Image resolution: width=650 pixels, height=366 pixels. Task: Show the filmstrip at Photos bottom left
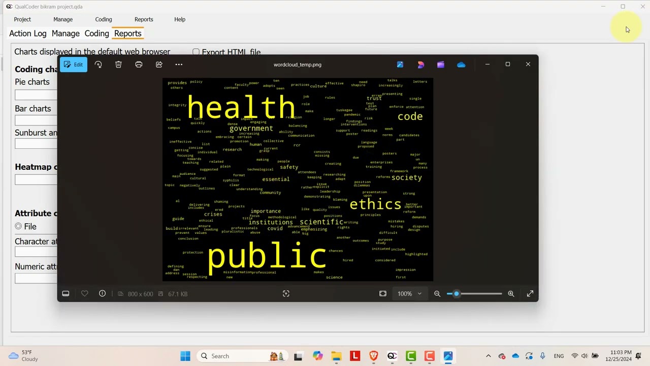click(66, 294)
